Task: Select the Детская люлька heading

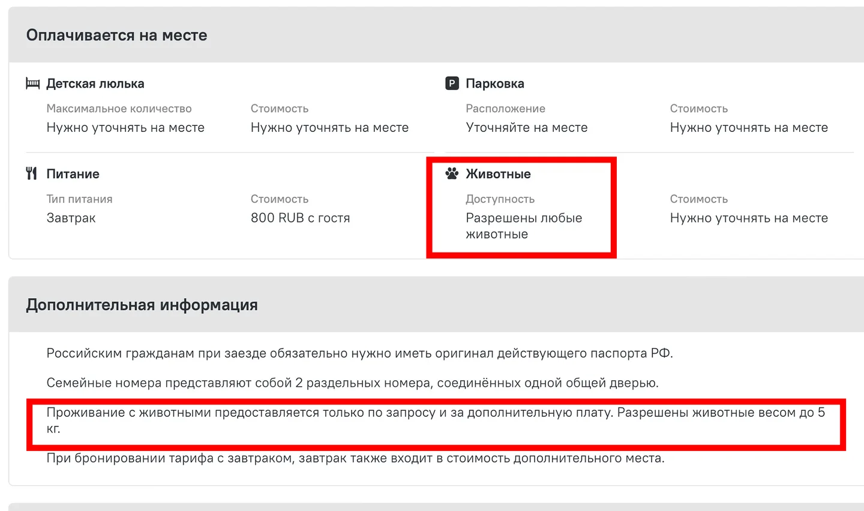Action: pyautogui.click(x=95, y=83)
